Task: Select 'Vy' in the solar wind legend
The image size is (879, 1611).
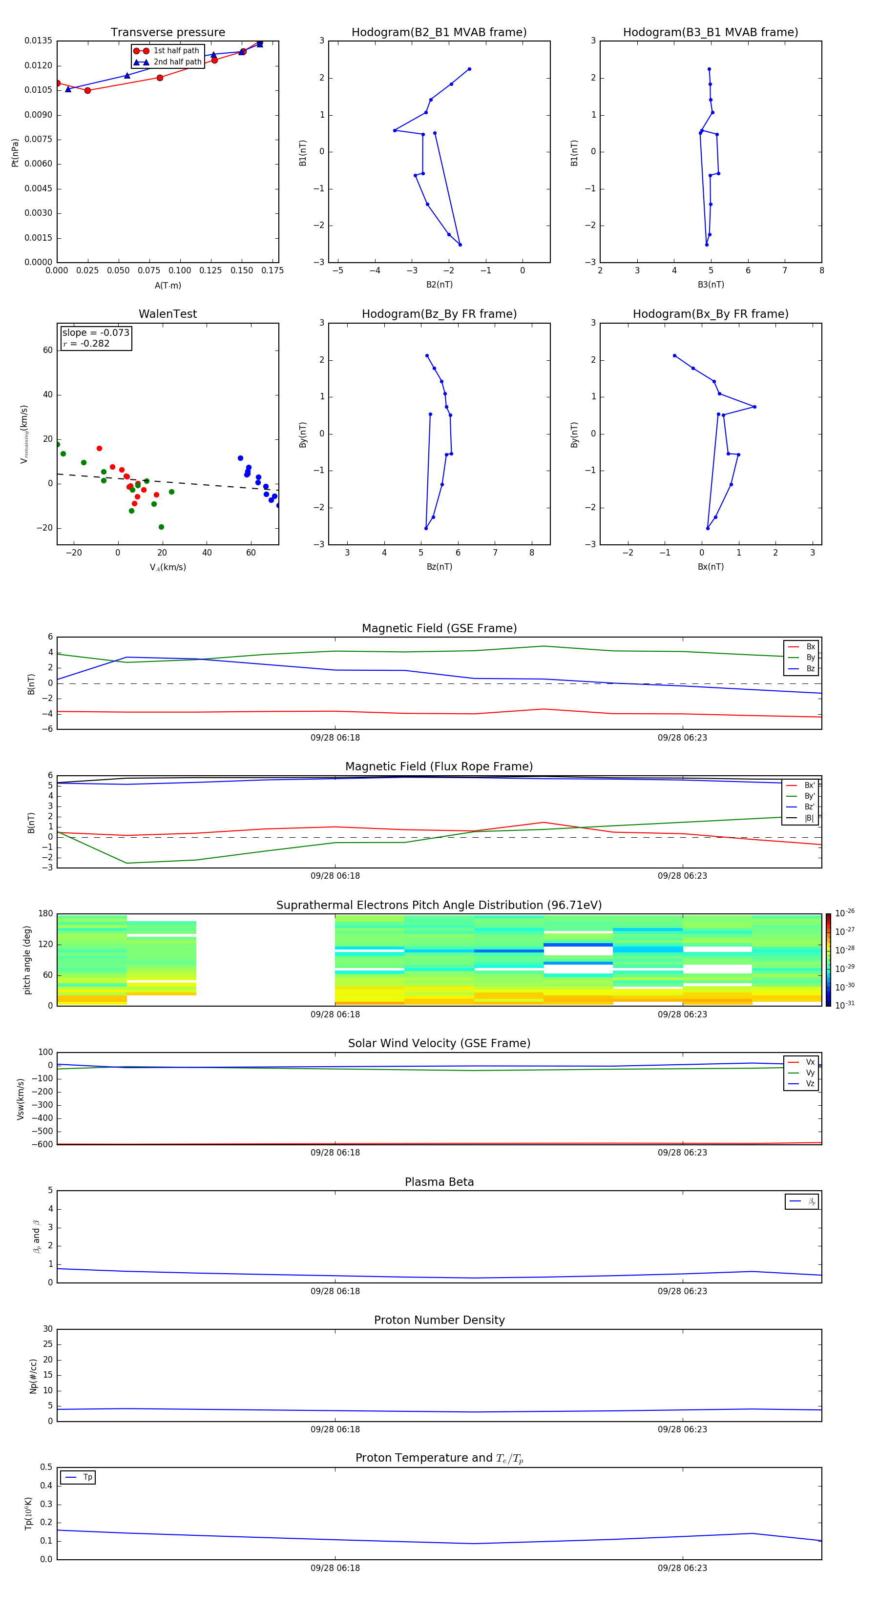Action: 802,1073
